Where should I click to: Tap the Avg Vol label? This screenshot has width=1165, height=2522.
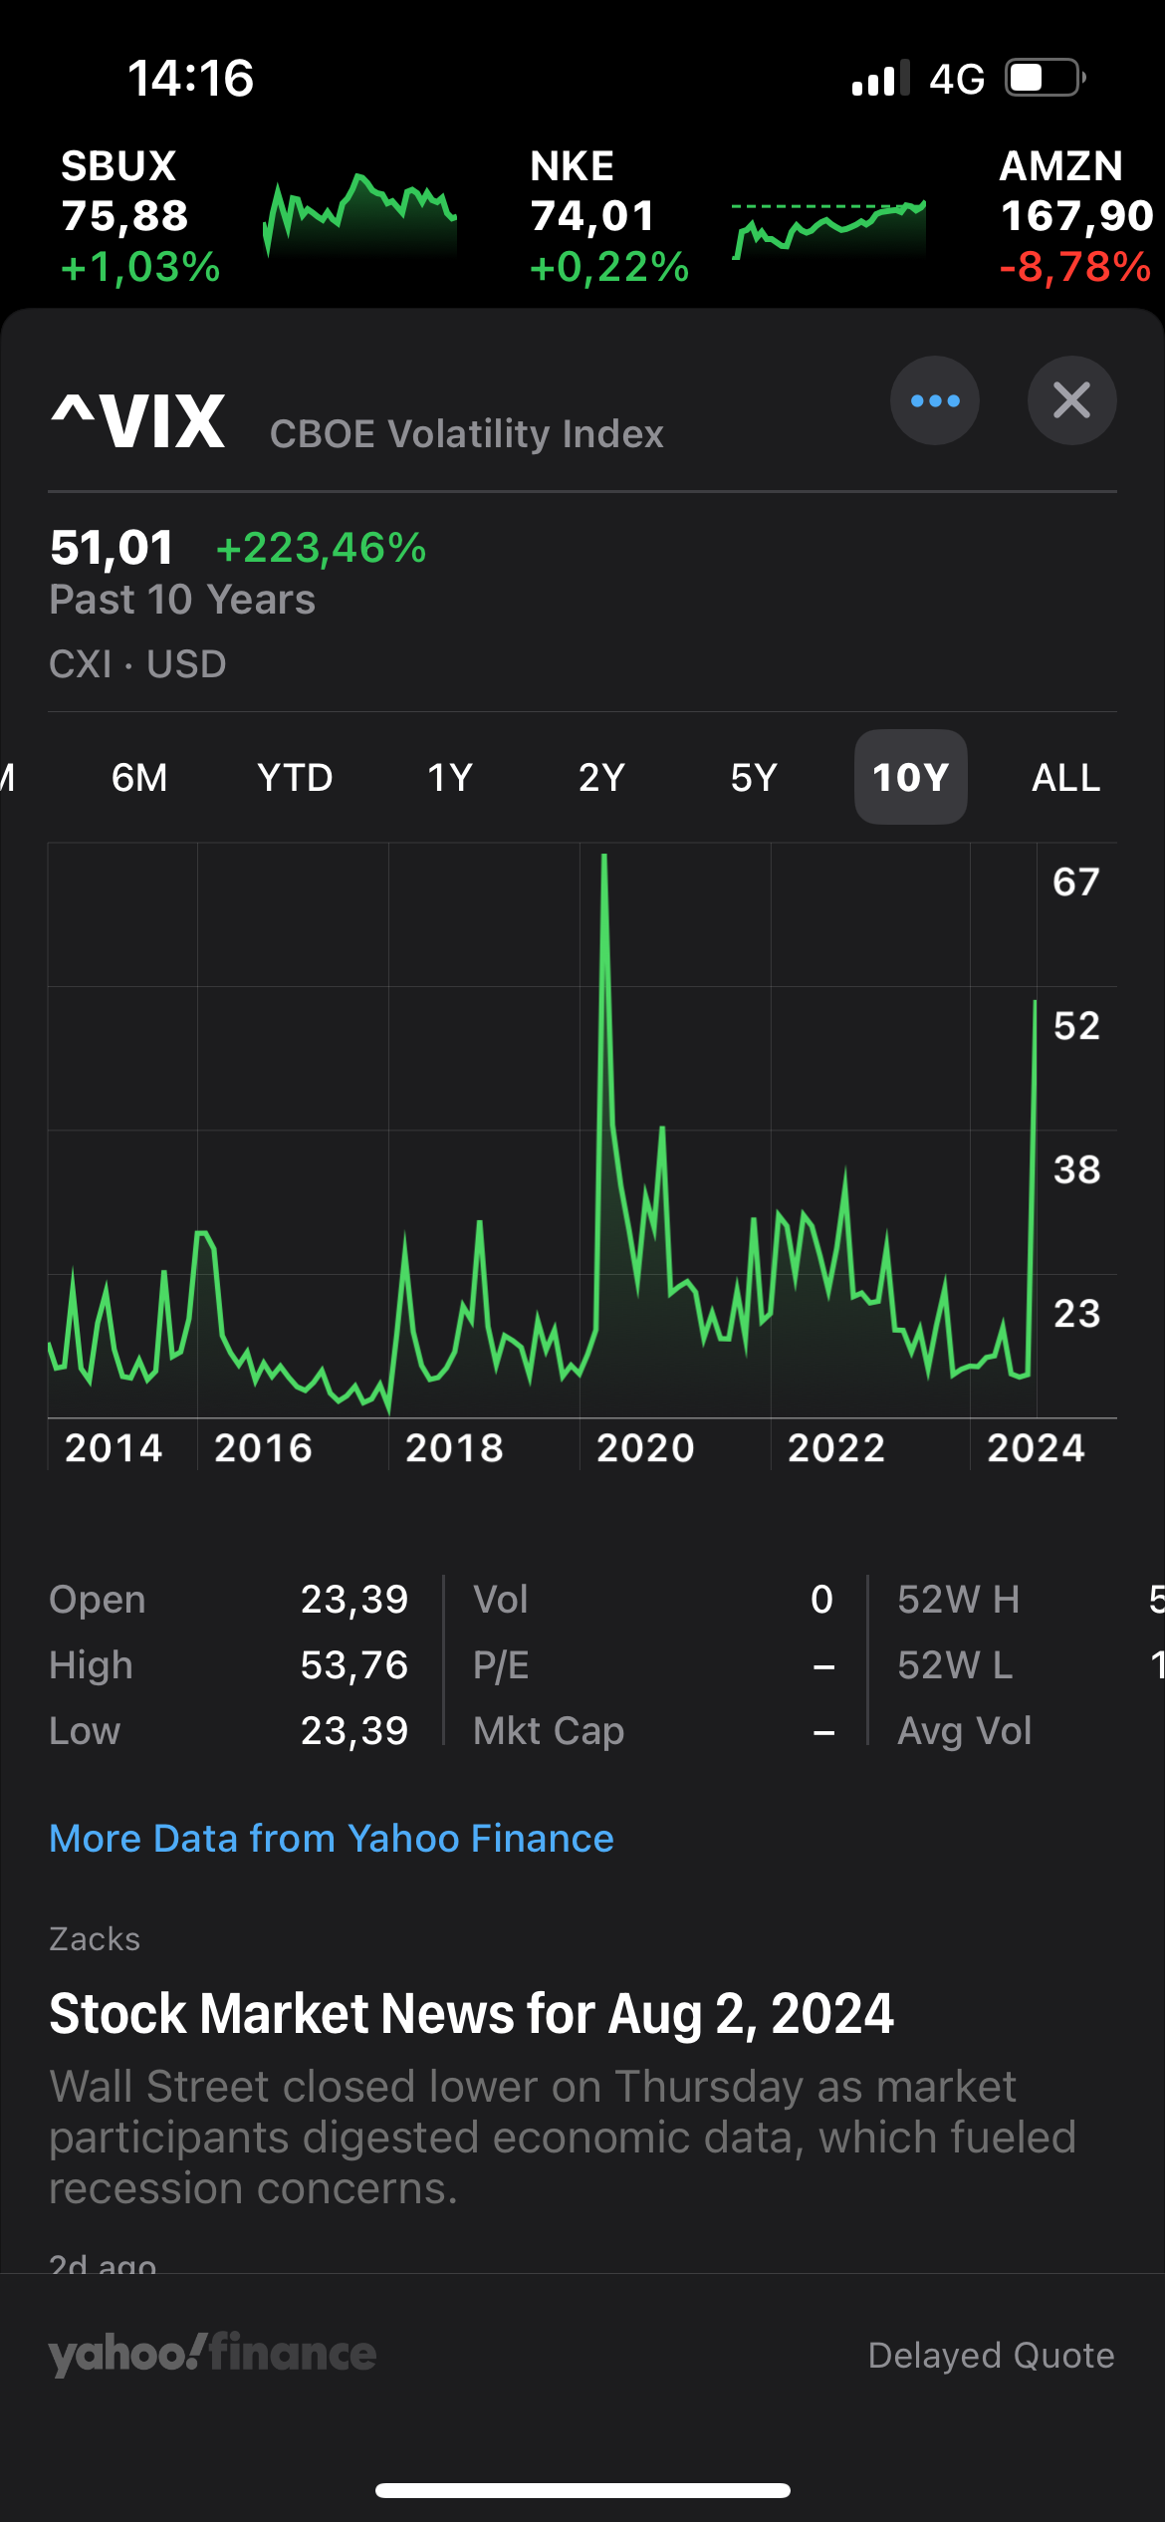coord(964,1731)
